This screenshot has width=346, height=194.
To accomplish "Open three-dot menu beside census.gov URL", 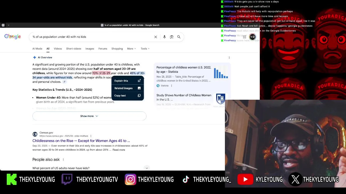I will [x=91, y=136].
